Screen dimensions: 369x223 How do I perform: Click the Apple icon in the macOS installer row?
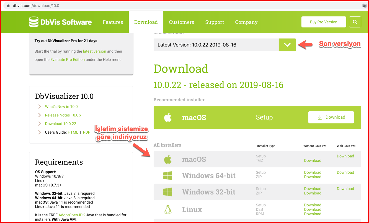pyautogui.click(x=168, y=159)
